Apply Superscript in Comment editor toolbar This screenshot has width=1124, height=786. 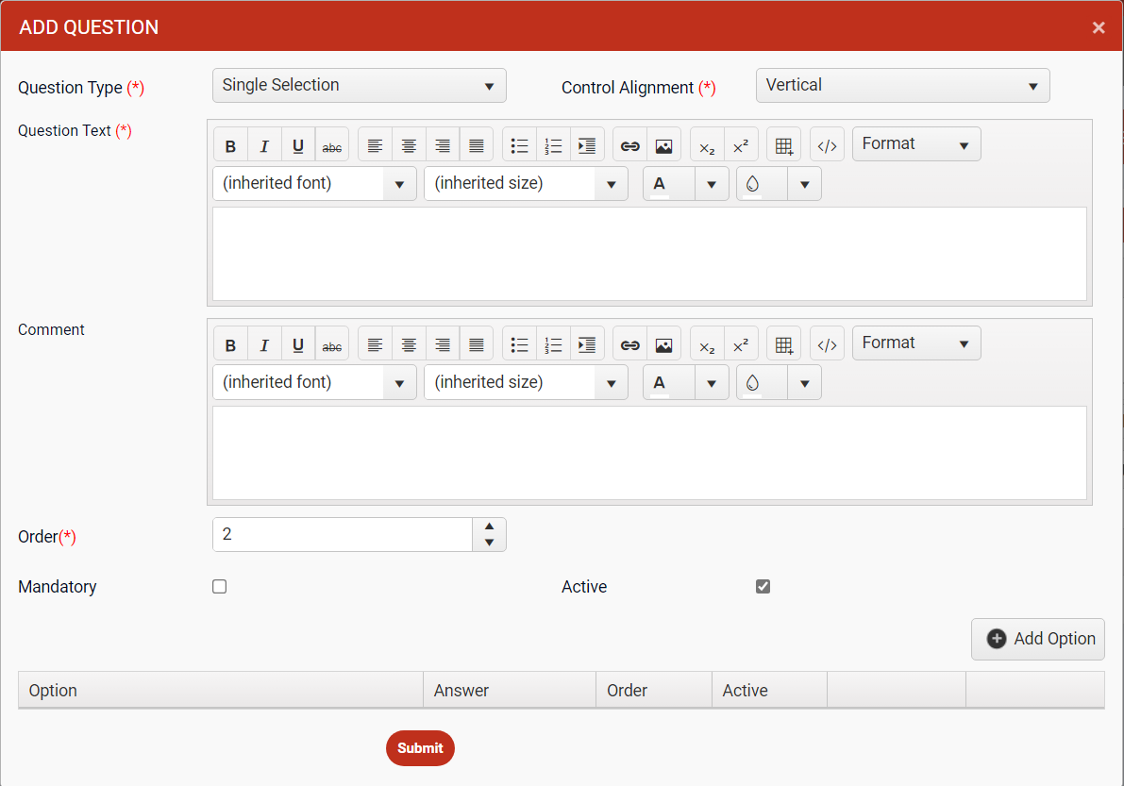point(741,345)
